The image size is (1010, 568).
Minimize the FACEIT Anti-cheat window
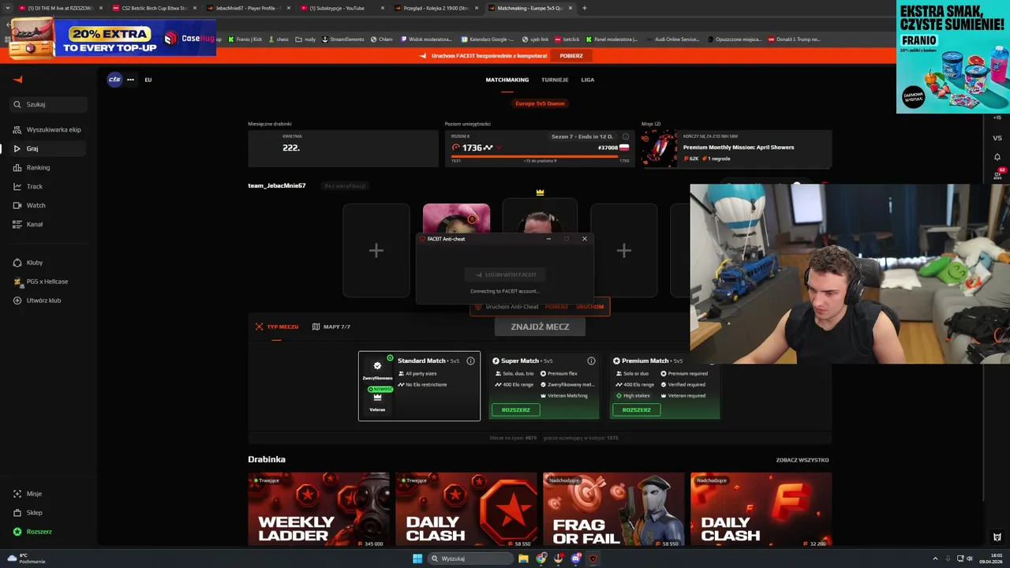coord(548,239)
